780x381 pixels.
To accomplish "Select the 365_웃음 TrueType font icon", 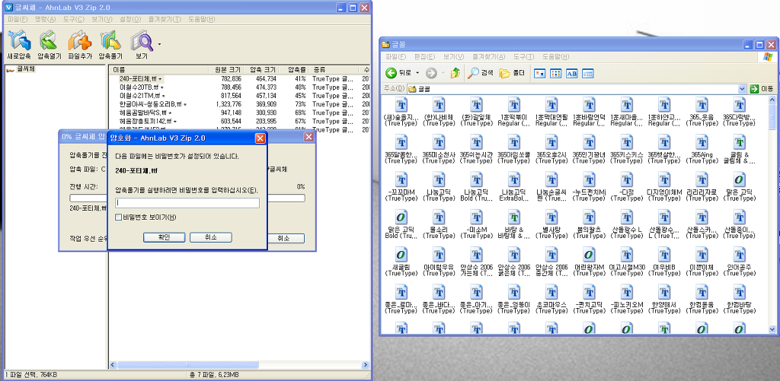I will [700, 106].
